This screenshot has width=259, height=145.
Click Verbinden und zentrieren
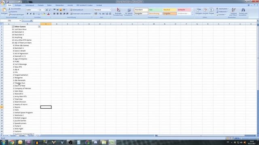(x=81, y=14)
